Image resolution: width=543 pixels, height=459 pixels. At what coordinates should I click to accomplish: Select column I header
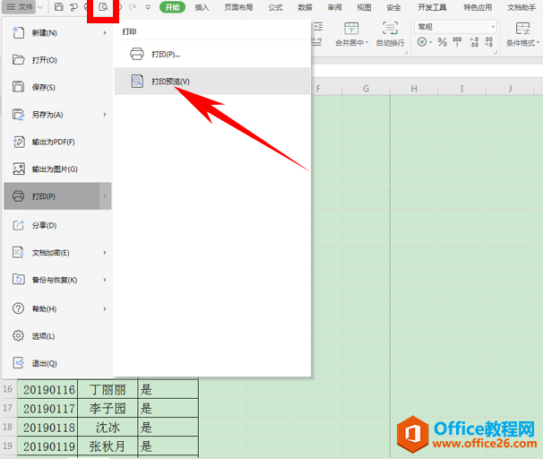pyautogui.click(x=461, y=89)
